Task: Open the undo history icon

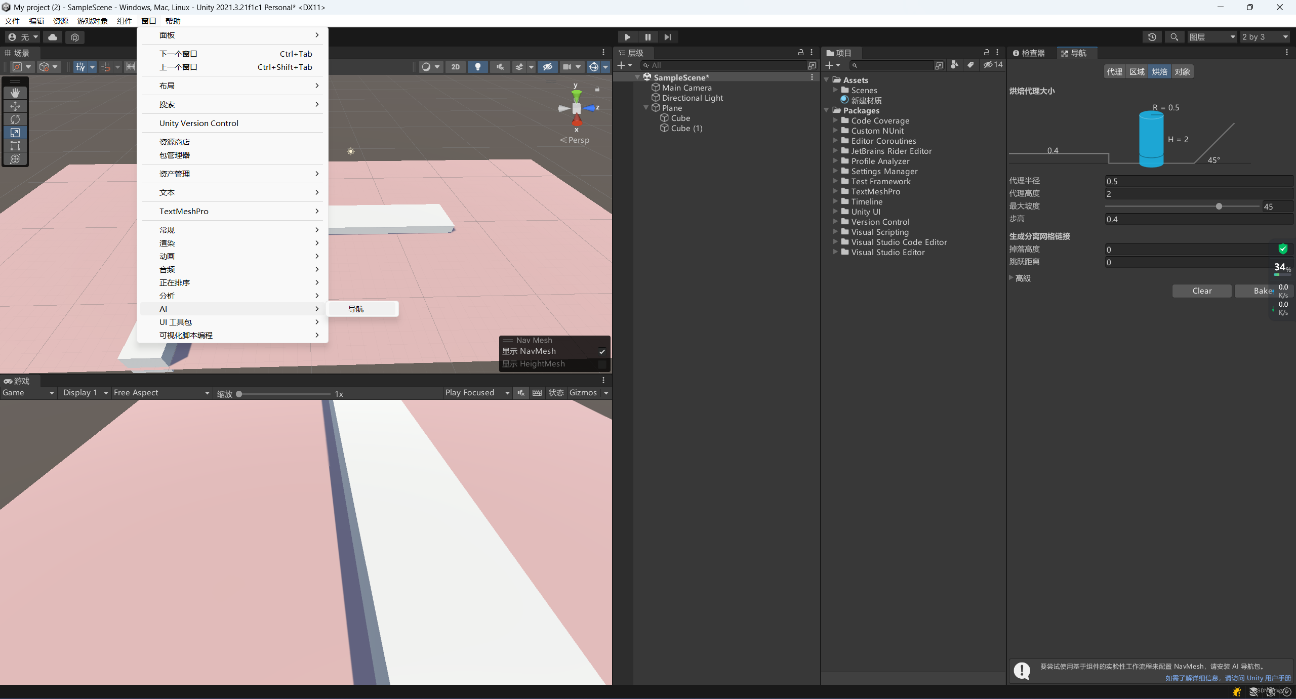Action: [1152, 37]
